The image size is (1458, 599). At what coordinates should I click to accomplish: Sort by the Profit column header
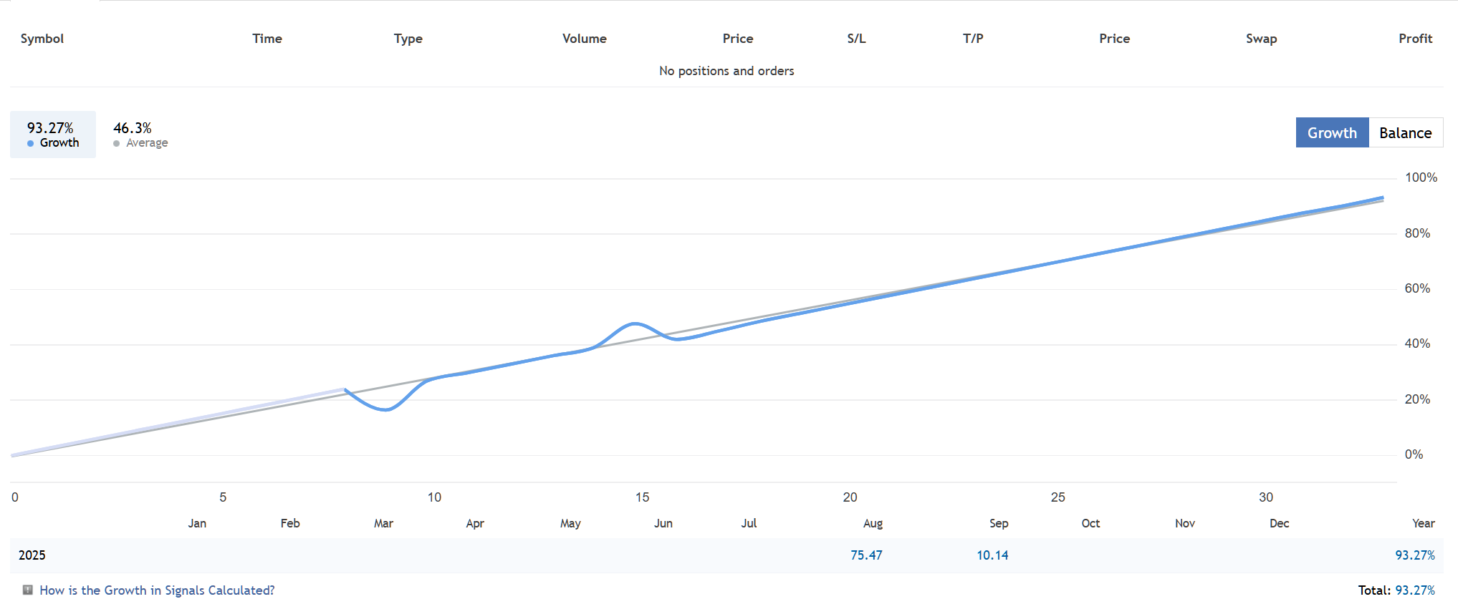click(1415, 39)
